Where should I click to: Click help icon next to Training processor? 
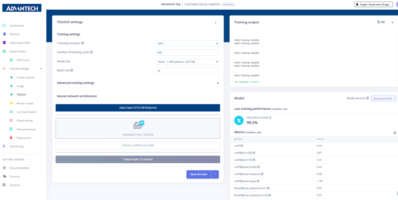82,43
